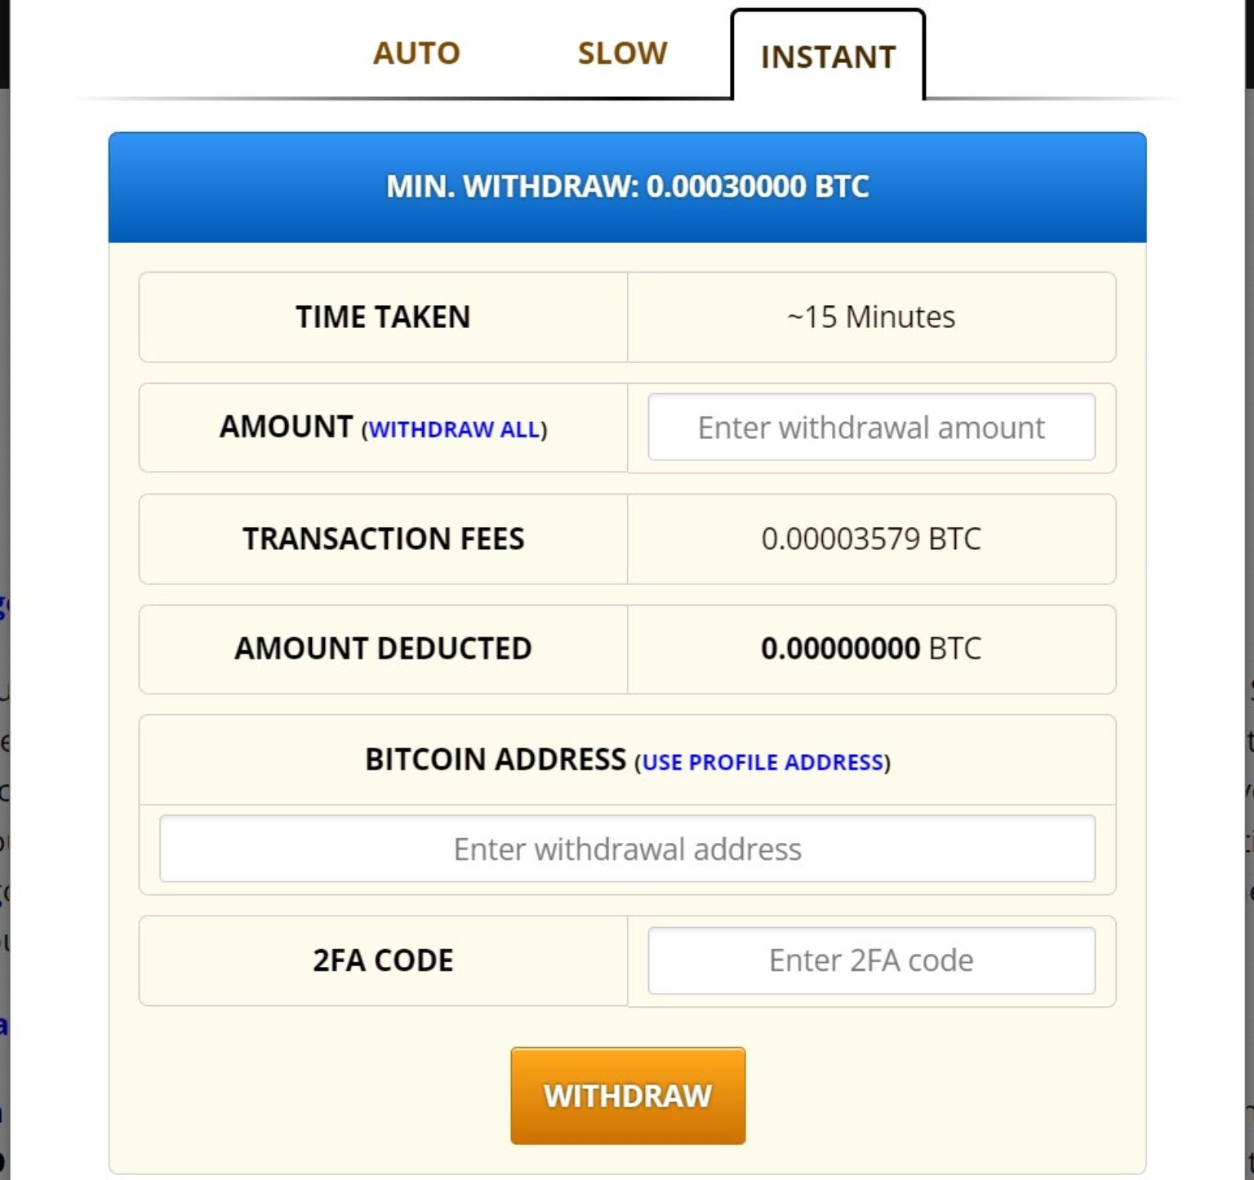The image size is (1254, 1180).
Task: Click the AMOUNT DEDUCTED label cell
Action: click(383, 650)
